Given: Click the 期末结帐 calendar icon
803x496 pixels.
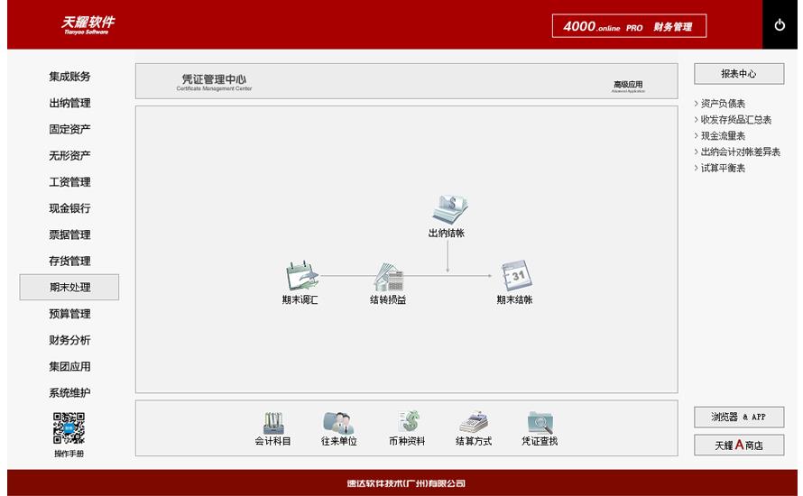Looking at the screenshot, I should [x=515, y=276].
